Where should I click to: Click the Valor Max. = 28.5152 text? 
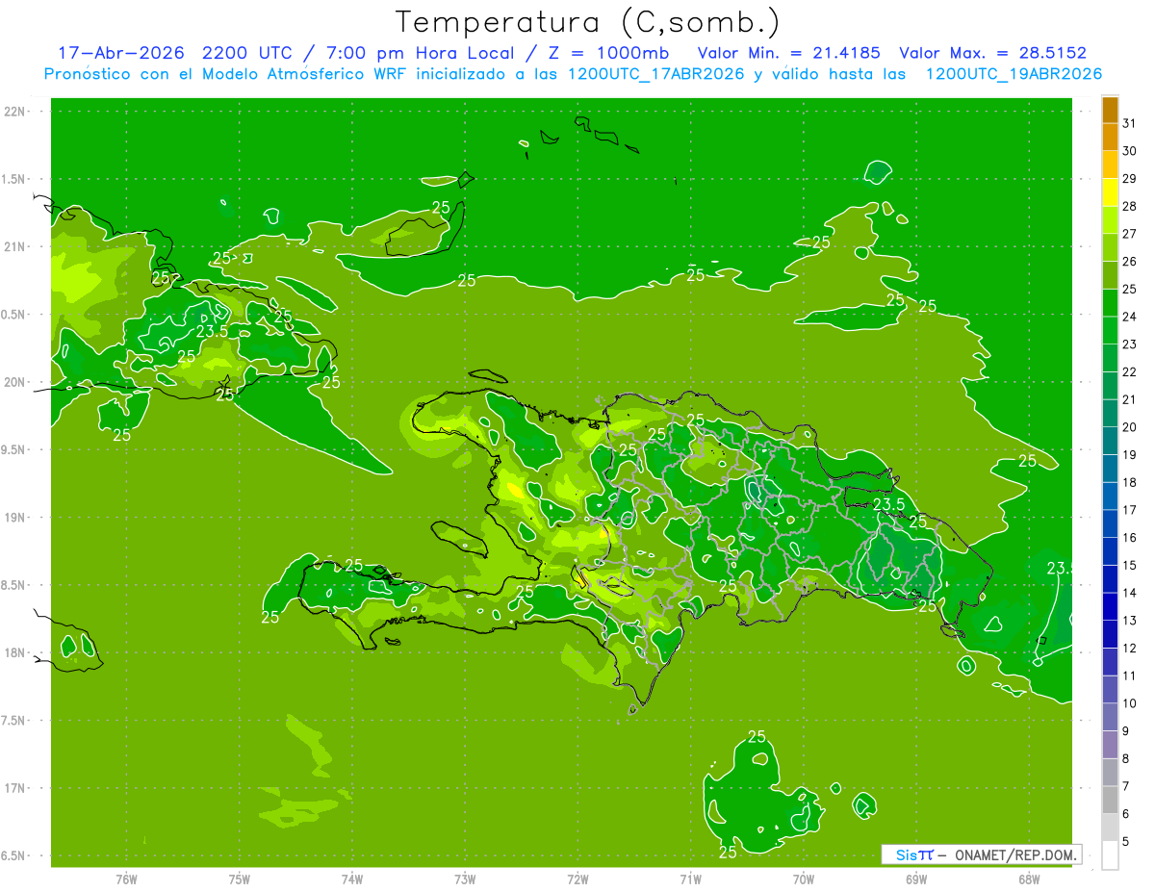click(x=992, y=53)
